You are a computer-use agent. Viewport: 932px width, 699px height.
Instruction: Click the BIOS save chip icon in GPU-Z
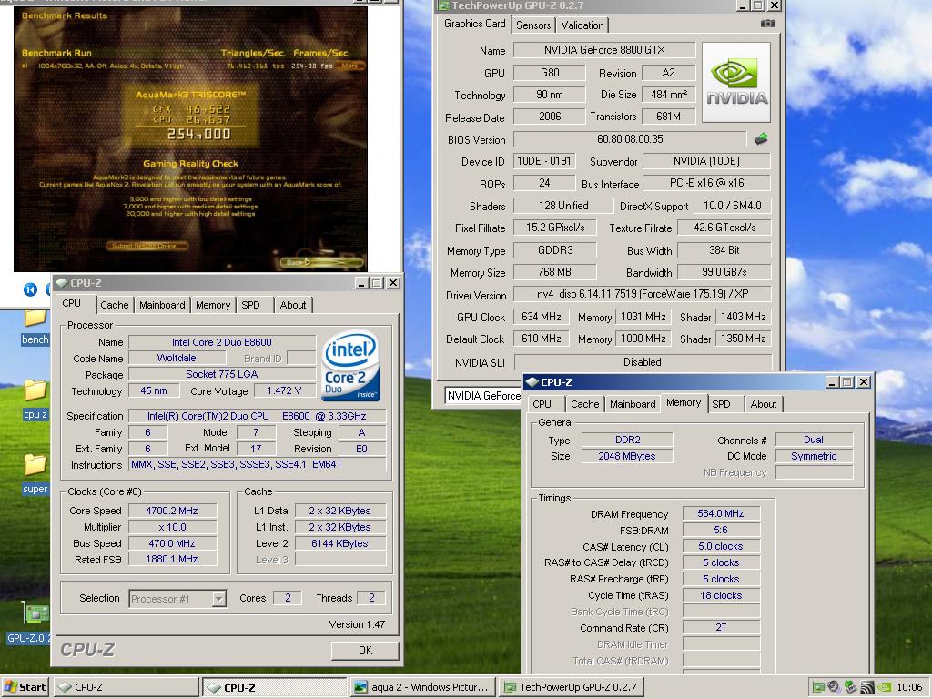(x=760, y=139)
